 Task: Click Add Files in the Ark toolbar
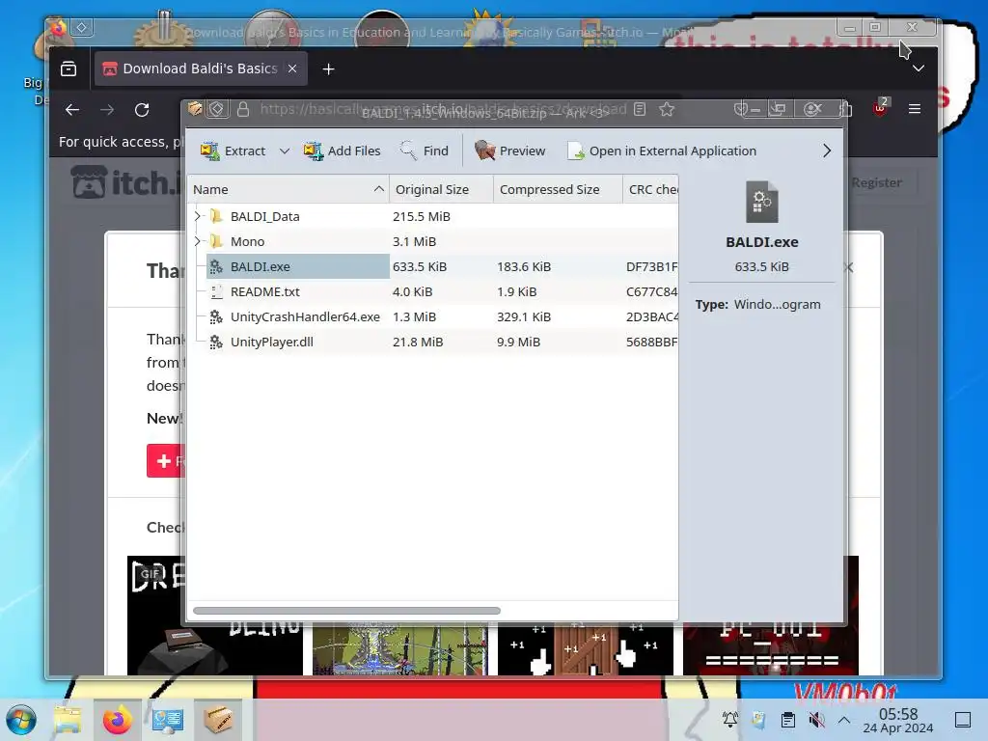343,151
